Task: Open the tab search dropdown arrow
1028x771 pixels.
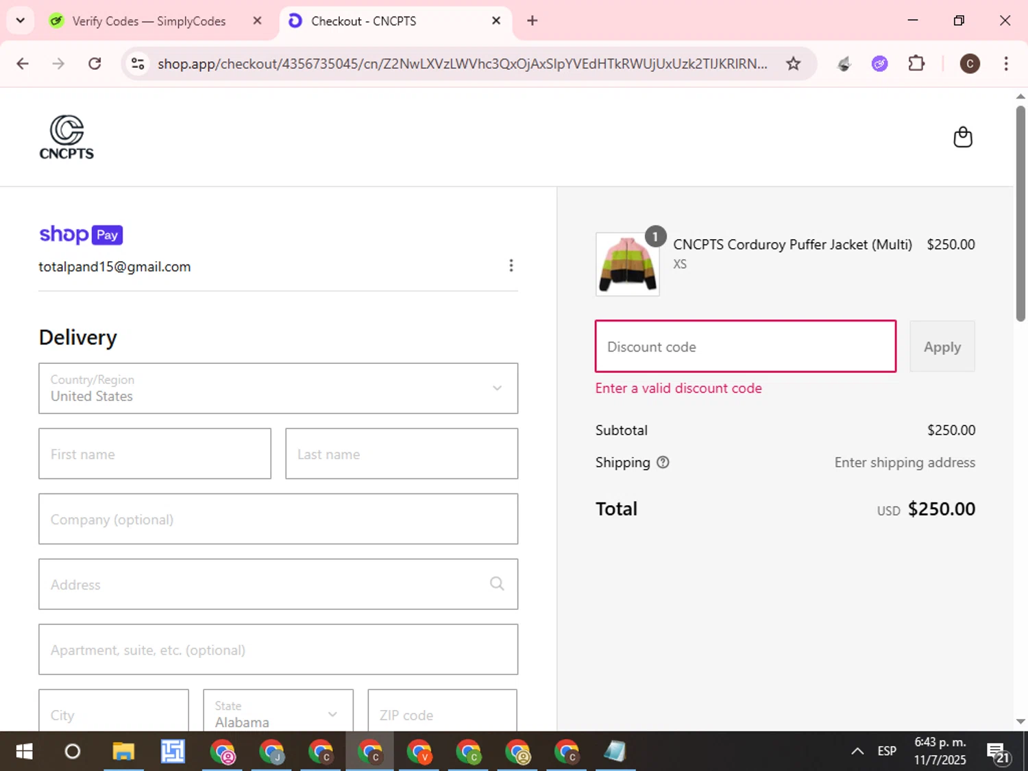Action: [21, 21]
